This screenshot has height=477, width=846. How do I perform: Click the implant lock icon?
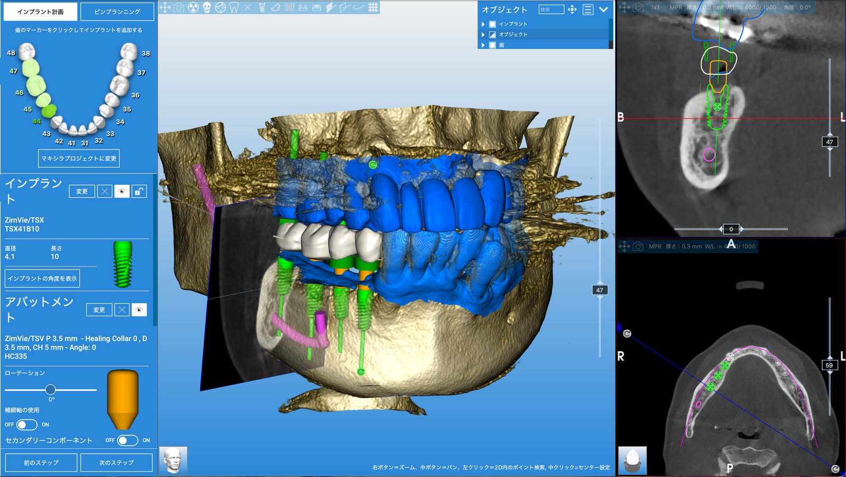tap(139, 191)
